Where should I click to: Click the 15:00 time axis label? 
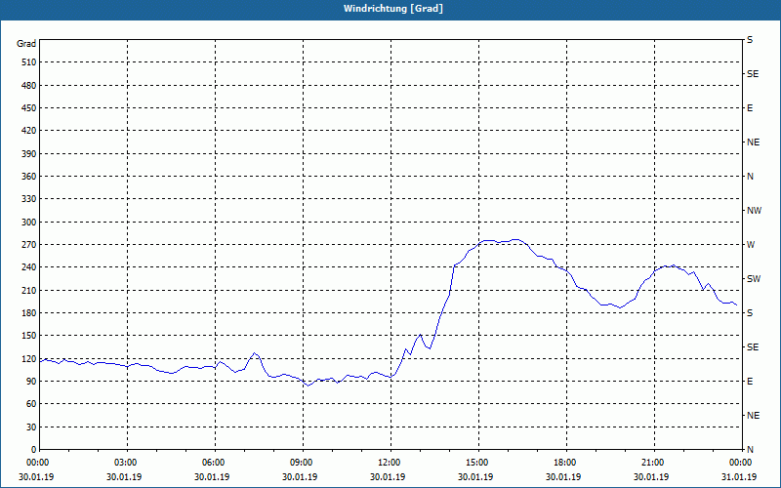tap(478, 463)
